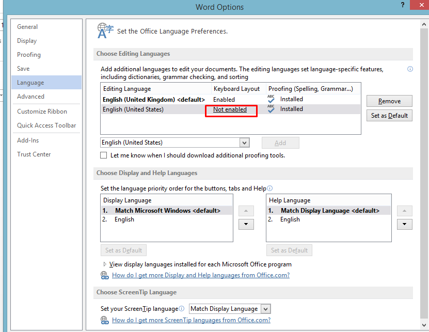The height and width of the screenshot is (332, 429).
Task: Click the Enabled keyboard layout status
Action: 224,100
